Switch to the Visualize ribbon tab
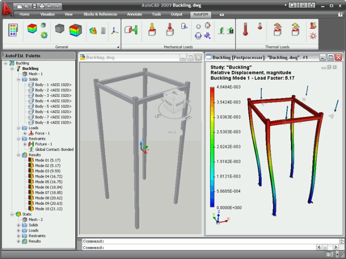This screenshot has width=346, height=259. coord(48,14)
